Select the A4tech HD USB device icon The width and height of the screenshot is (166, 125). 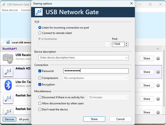coord(8,72)
